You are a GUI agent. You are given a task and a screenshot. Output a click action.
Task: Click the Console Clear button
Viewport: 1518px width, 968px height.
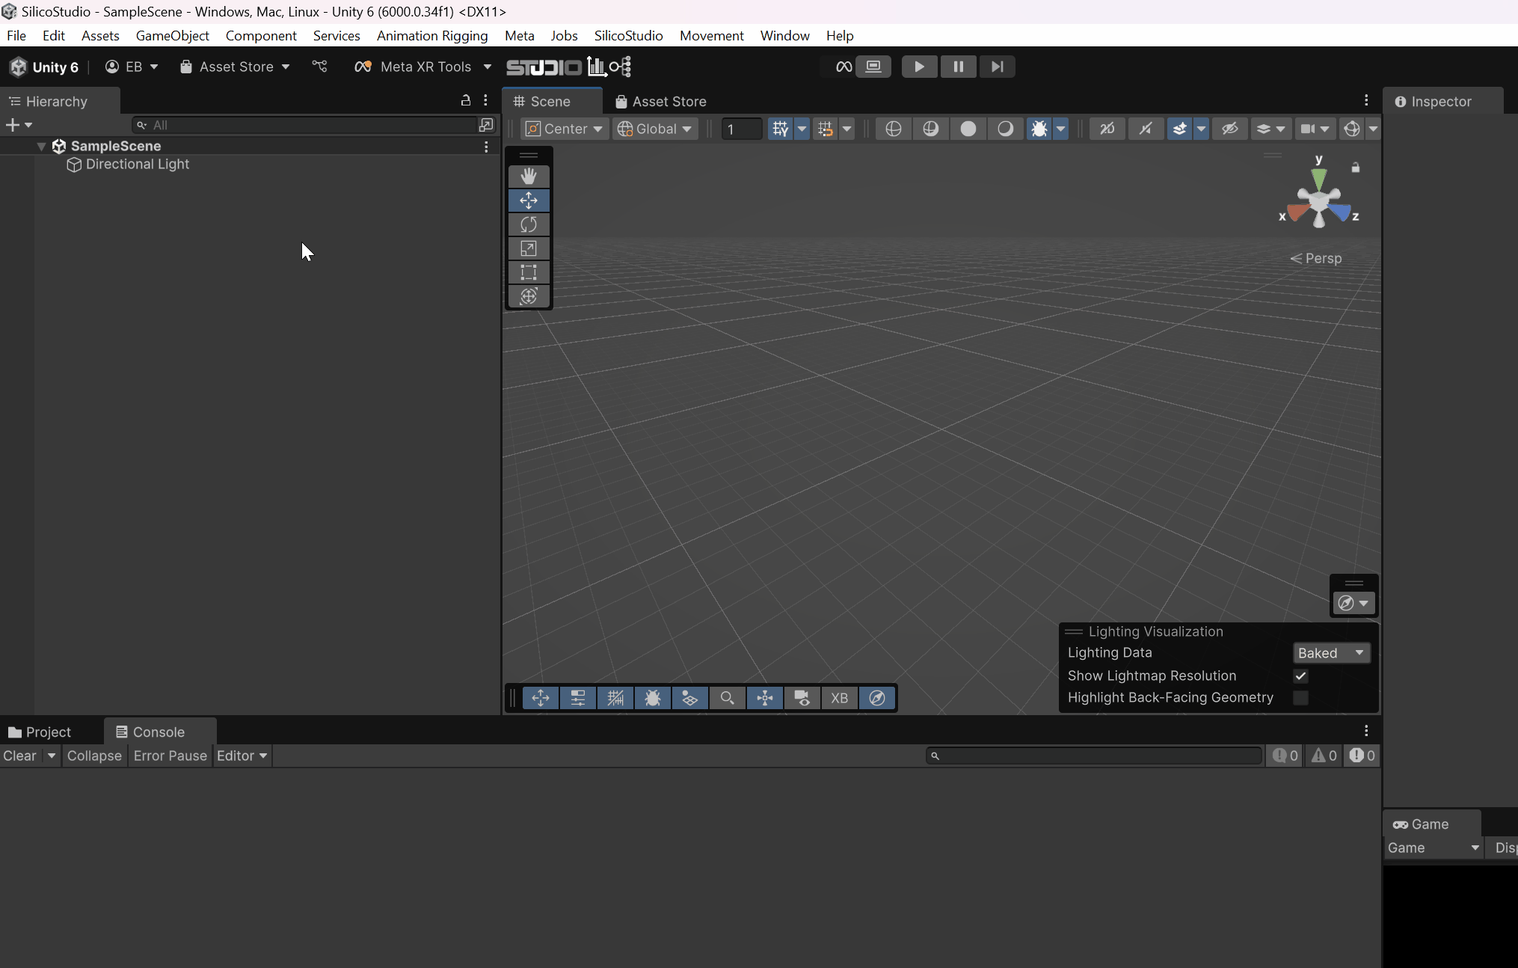[x=20, y=756]
